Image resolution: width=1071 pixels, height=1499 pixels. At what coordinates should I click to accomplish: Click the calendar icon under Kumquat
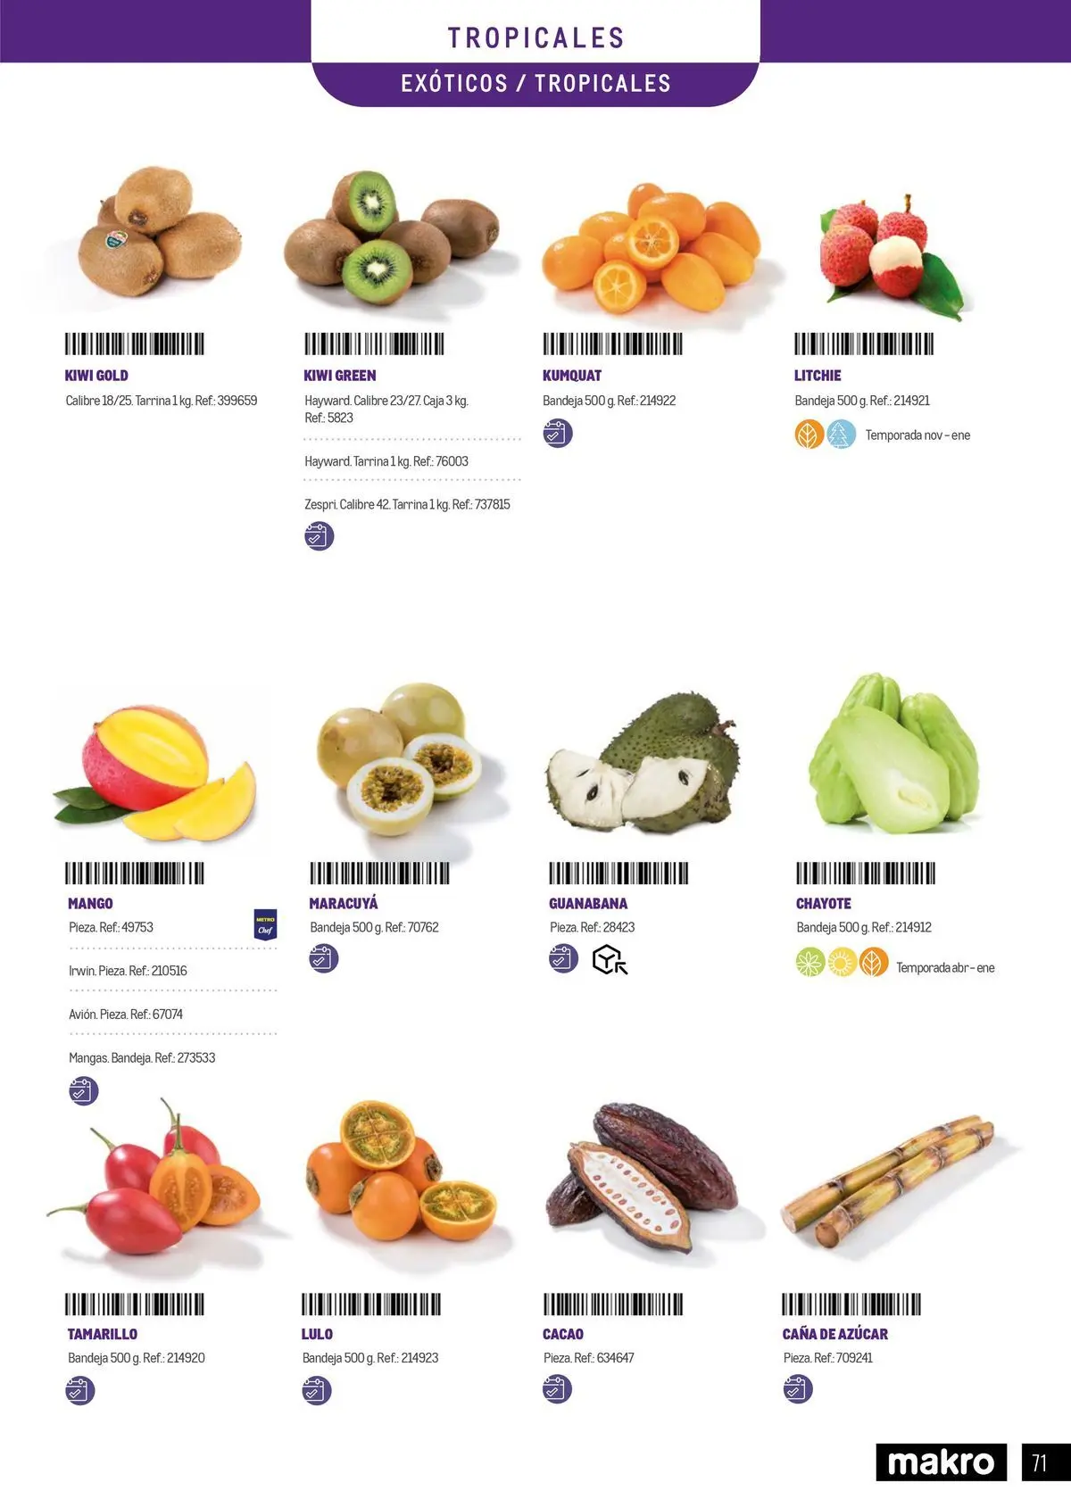[558, 434]
